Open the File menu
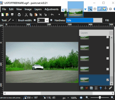 (4, 9)
